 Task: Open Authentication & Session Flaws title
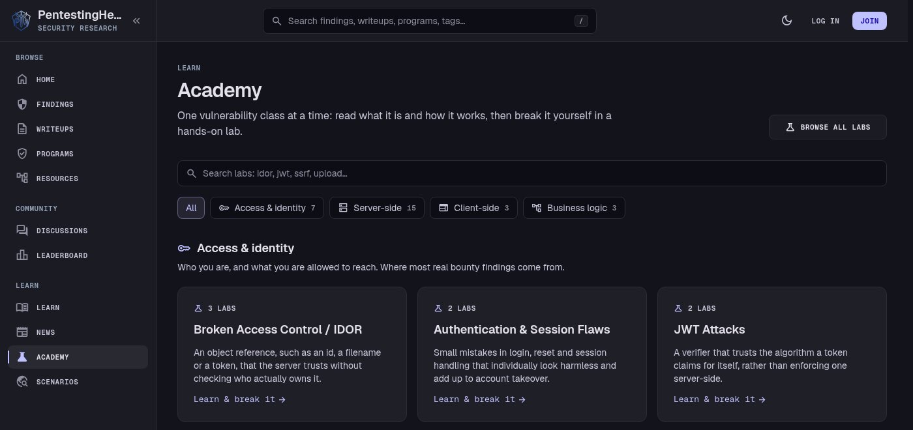point(522,330)
